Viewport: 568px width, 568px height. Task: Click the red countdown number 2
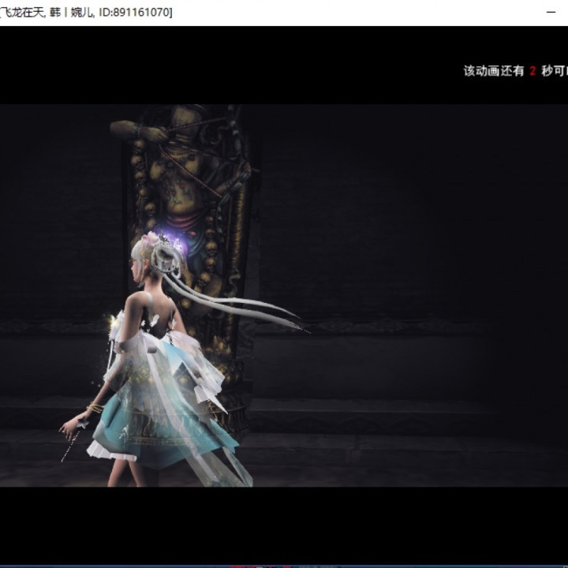click(x=532, y=71)
